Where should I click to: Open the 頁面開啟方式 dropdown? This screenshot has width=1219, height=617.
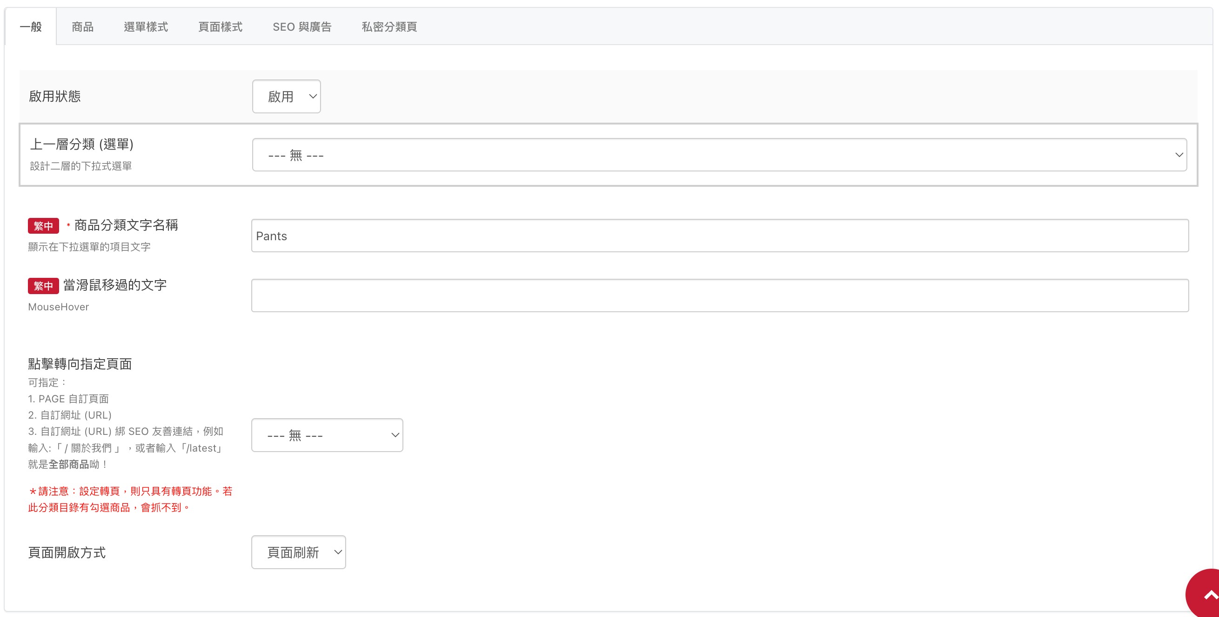299,552
